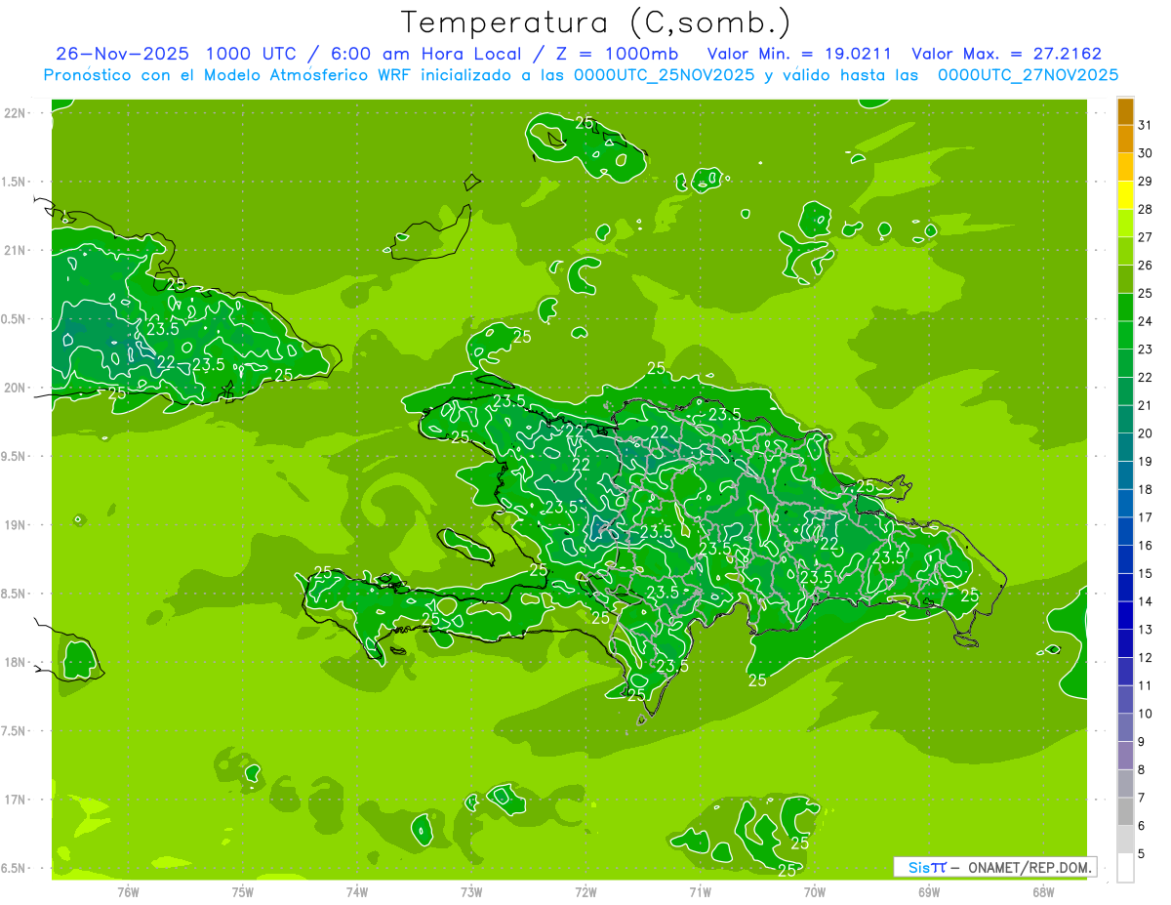
Task: Click the "22N" latitude label
Action: pyautogui.click(x=14, y=113)
